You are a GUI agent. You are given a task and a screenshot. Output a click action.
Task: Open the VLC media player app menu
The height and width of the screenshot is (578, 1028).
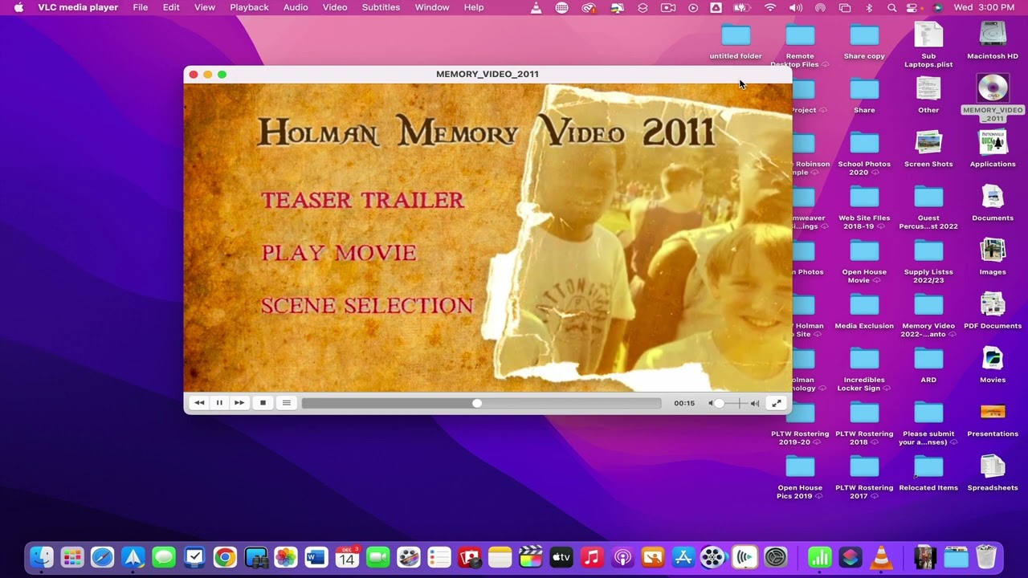(x=78, y=7)
